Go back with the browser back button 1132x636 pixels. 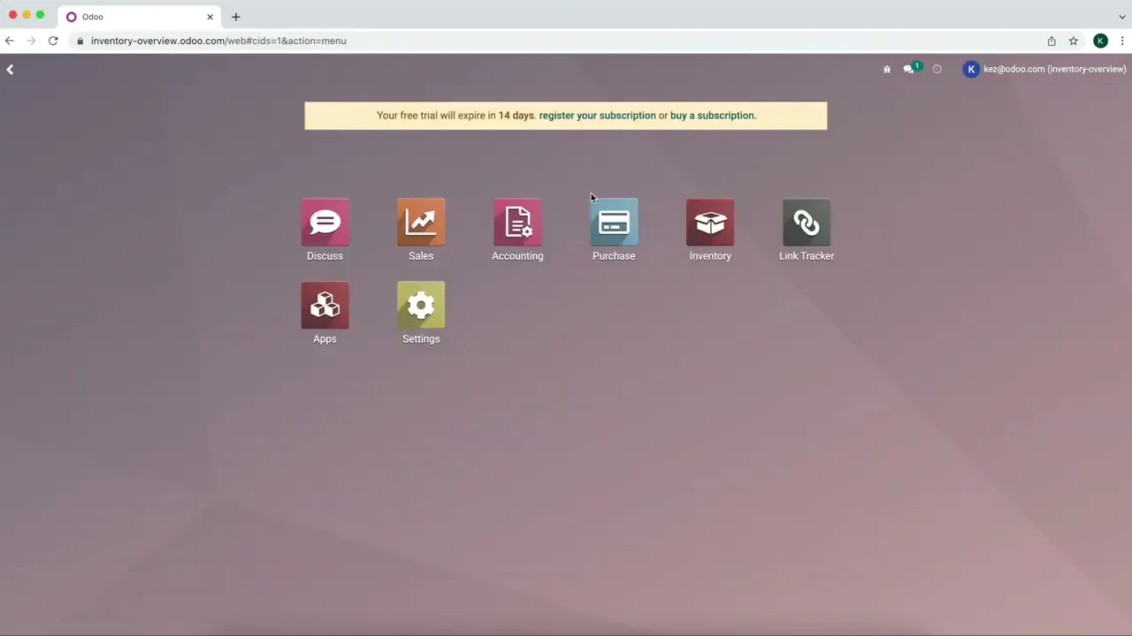point(10,41)
